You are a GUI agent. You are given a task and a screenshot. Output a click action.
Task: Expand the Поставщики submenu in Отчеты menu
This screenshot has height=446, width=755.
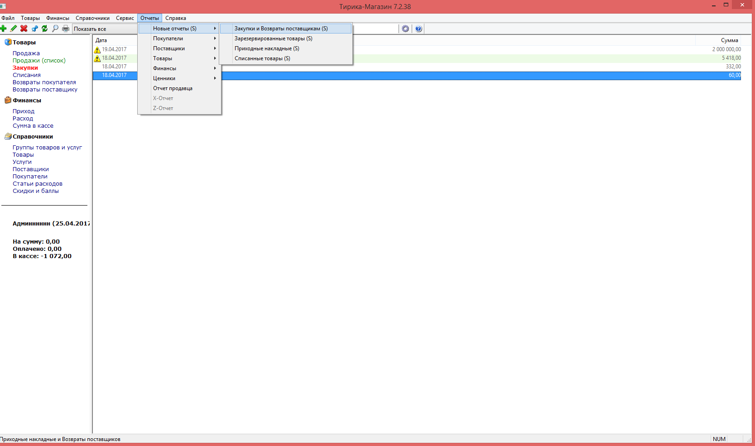[x=179, y=48]
